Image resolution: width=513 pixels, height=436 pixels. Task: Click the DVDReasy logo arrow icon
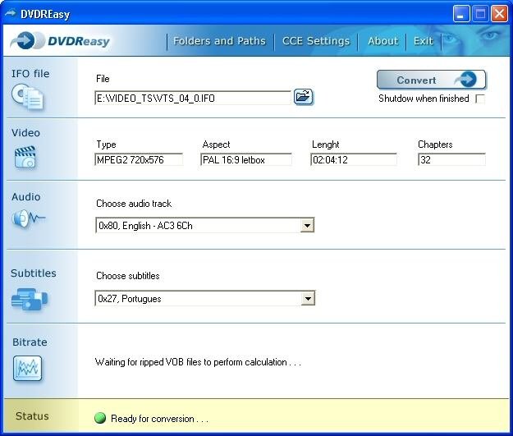coord(27,41)
